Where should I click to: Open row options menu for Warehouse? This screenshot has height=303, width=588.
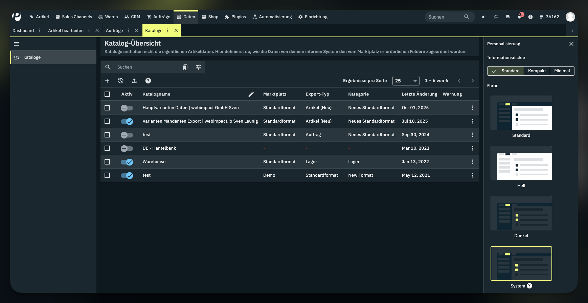(x=473, y=162)
